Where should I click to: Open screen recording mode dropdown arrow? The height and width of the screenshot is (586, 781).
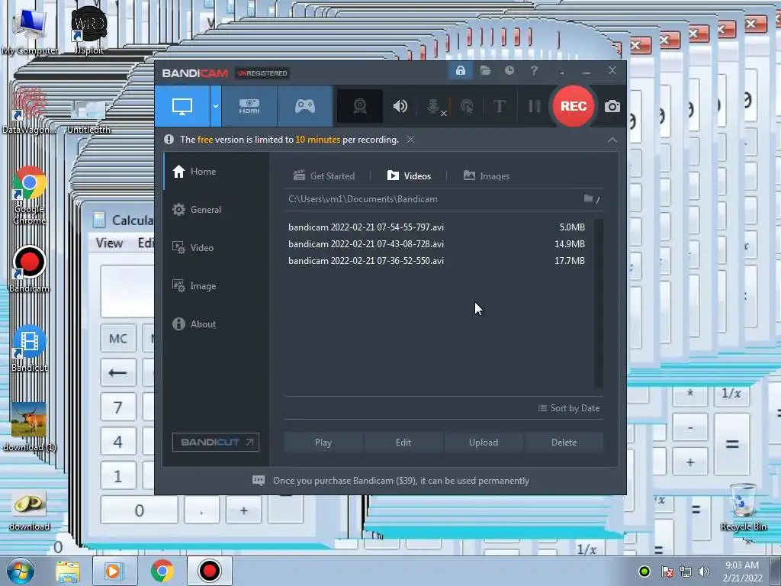tap(216, 106)
